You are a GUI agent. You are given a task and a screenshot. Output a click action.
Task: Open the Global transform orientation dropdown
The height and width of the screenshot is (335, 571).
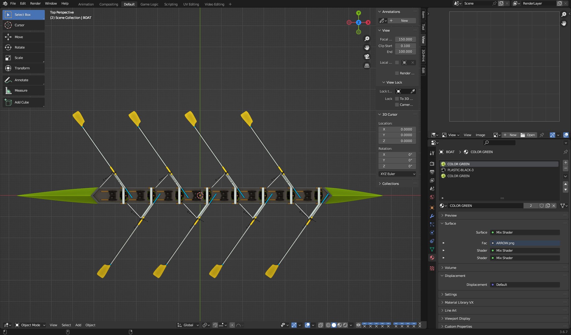188,325
